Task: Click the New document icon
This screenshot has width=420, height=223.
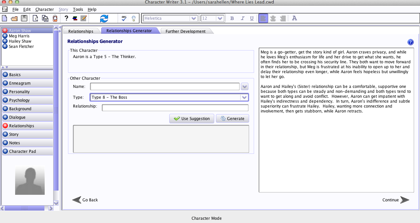Action: click(x=5, y=18)
